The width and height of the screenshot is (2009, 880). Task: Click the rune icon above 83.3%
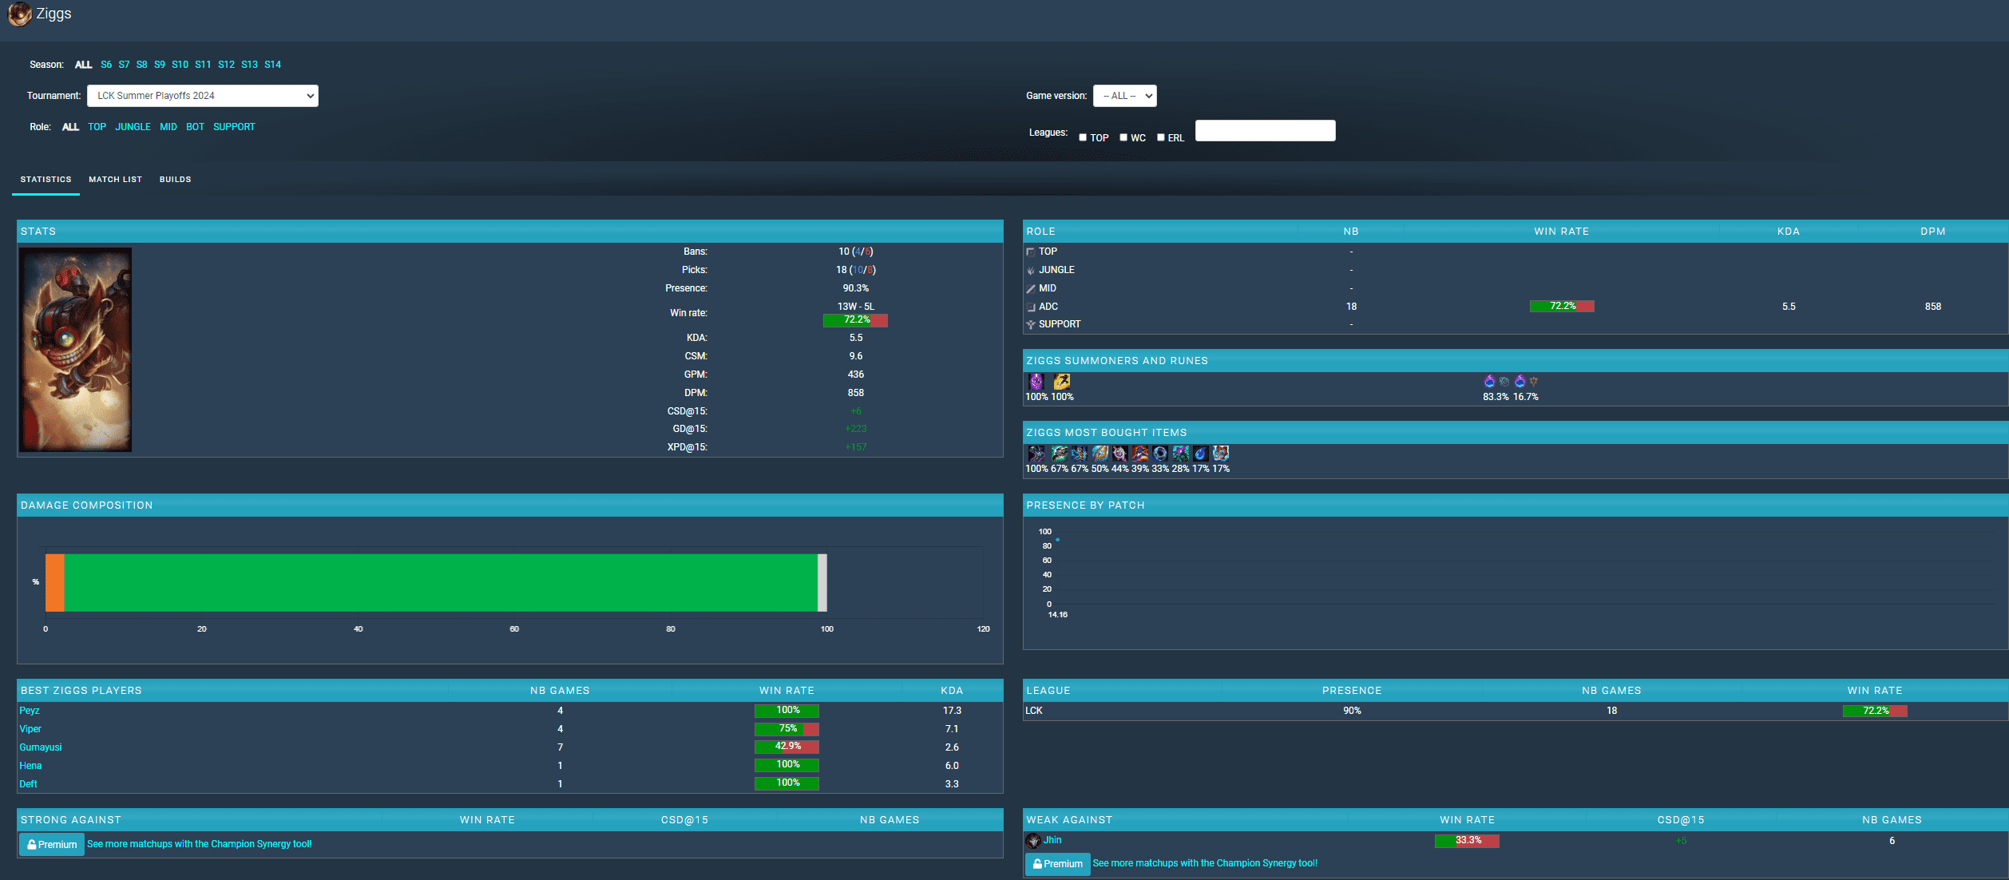1489,381
